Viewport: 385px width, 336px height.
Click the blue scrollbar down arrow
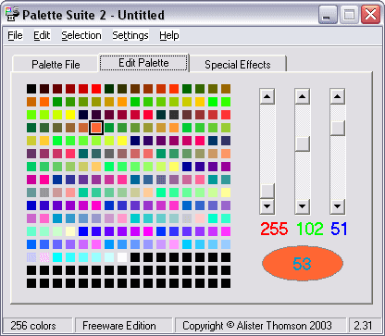click(x=338, y=206)
